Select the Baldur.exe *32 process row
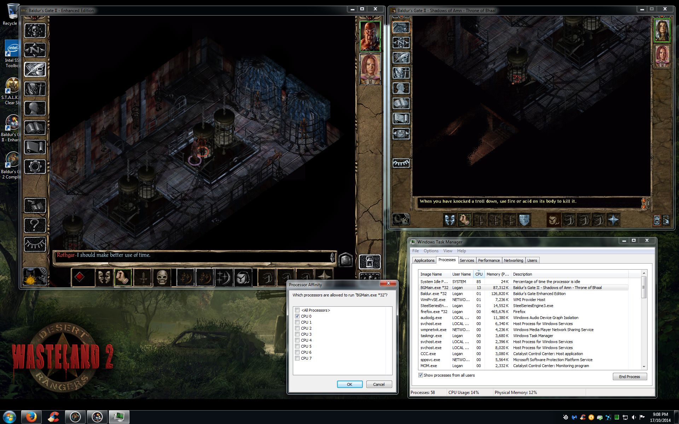This screenshot has height=424, width=679. pos(523,294)
